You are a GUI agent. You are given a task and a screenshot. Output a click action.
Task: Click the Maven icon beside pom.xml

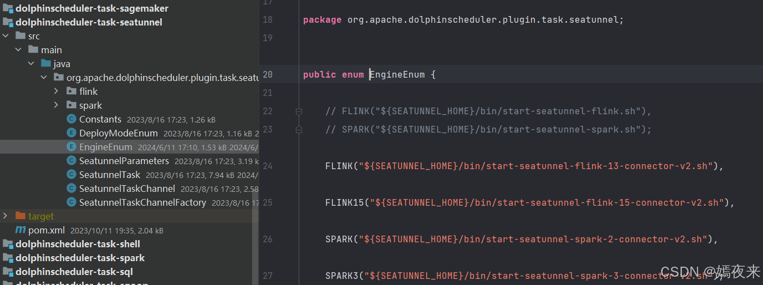20,230
